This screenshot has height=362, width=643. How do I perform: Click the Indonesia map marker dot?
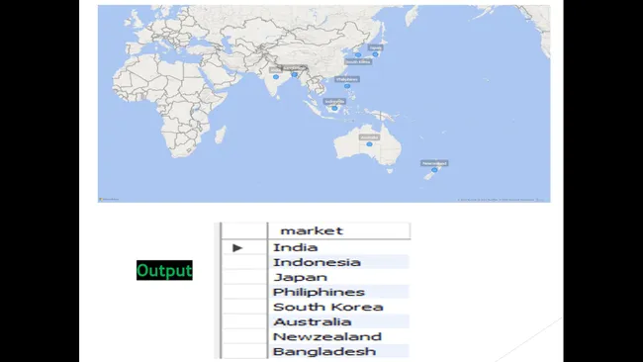[334, 108]
